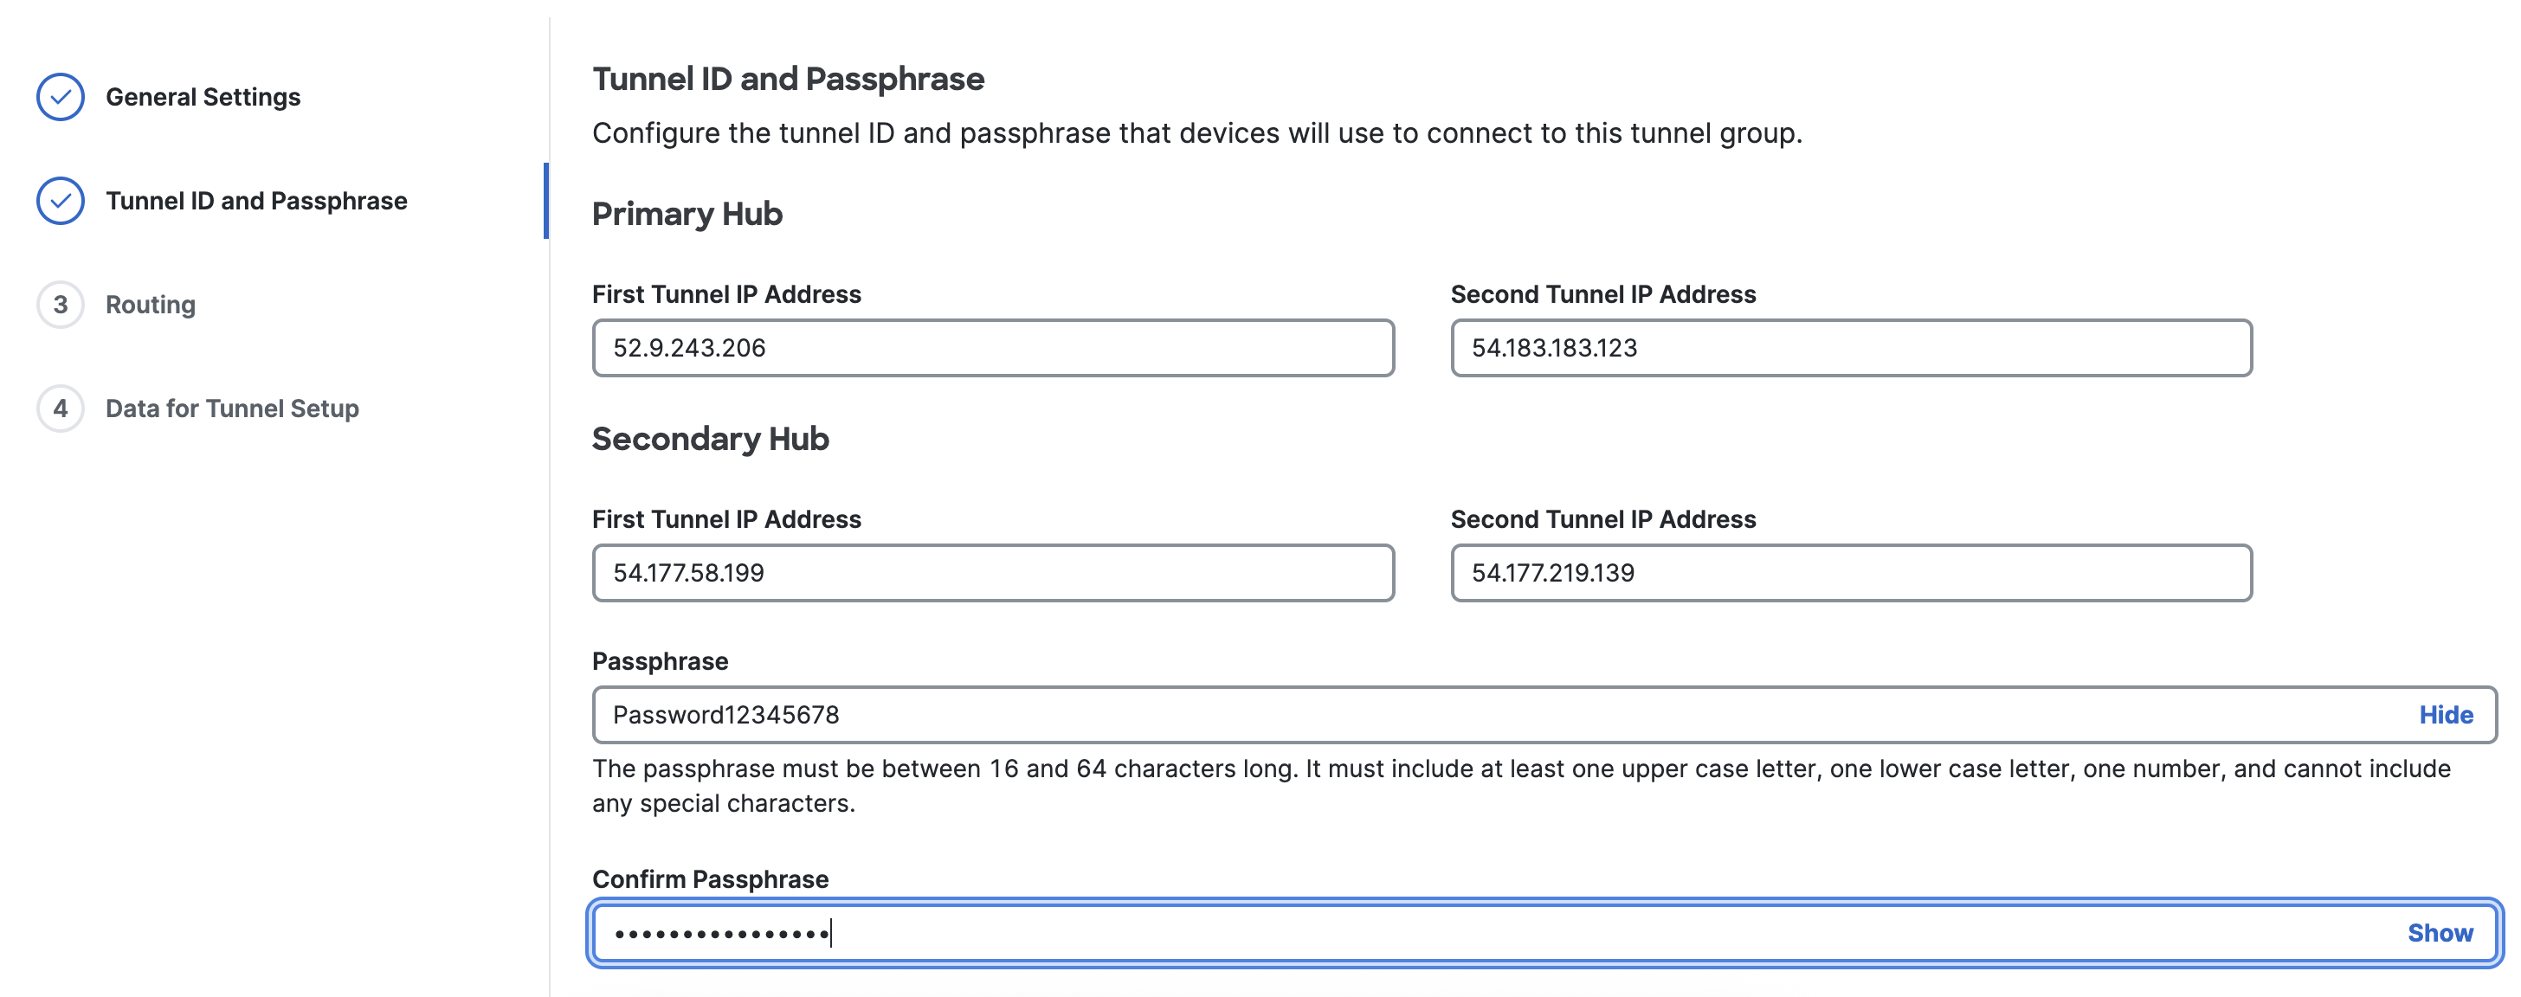Show the confirm passphrase text
2521x997 pixels.
(x=2440, y=932)
